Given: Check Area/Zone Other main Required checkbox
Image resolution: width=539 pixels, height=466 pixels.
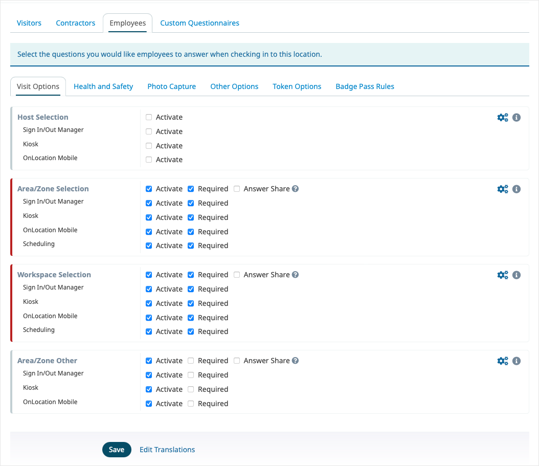Looking at the screenshot, I should tap(191, 361).
